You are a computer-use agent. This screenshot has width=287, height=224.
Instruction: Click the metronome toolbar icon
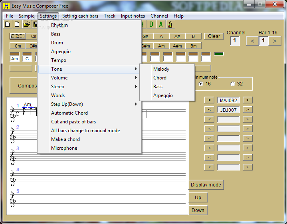coord(170,24)
